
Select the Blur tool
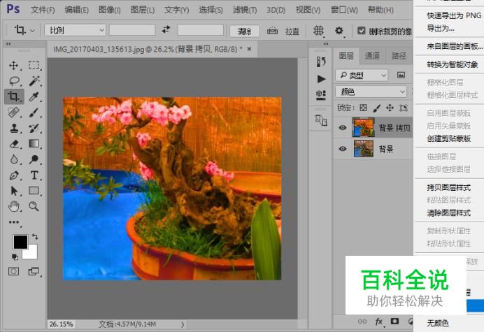pyautogui.click(x=14, y=159)
